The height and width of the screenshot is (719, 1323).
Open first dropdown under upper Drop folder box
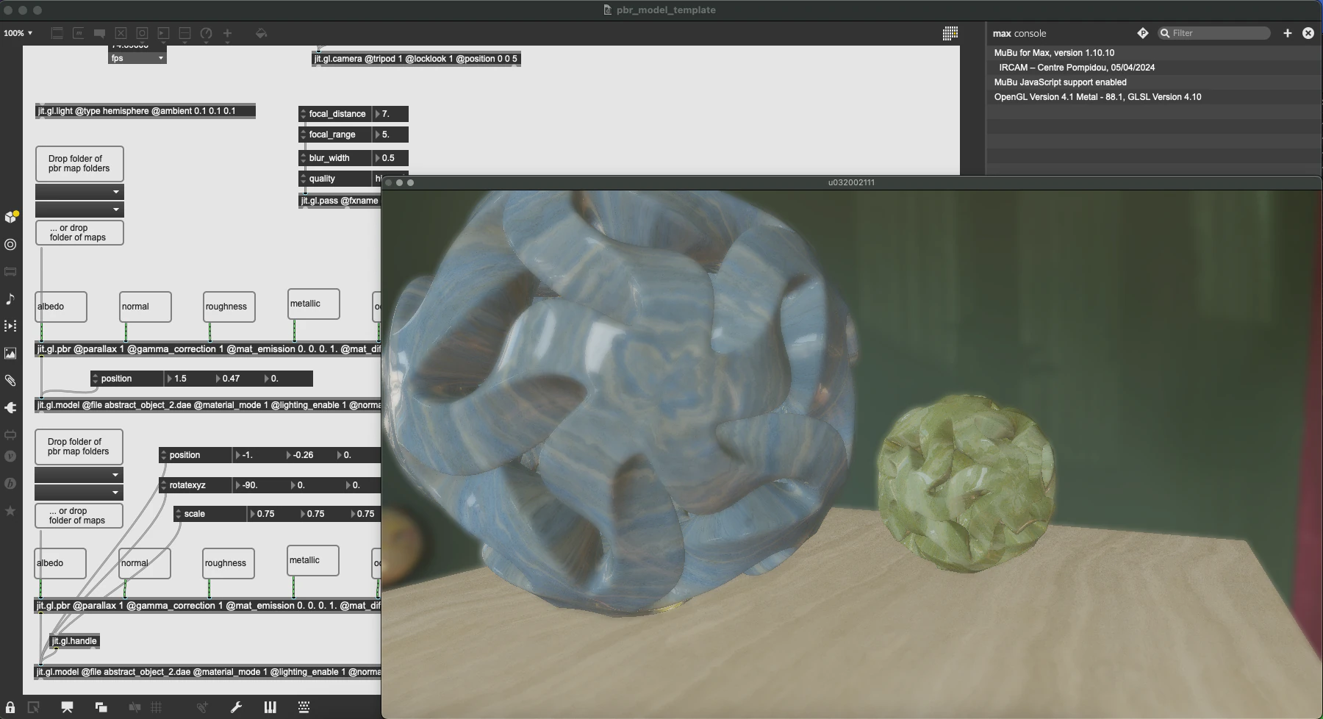pyautogui.click(x=79, y=192)
